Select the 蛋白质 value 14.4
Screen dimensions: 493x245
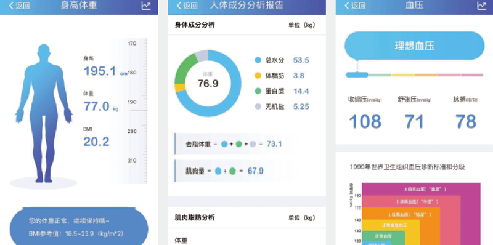pos(301,91)
